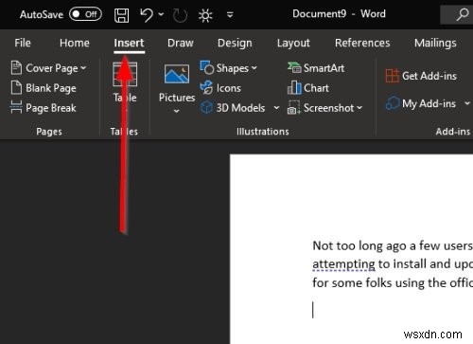Click the 3D Models cube icon
The width and height of the screenshot is (473, 344).
207,107
